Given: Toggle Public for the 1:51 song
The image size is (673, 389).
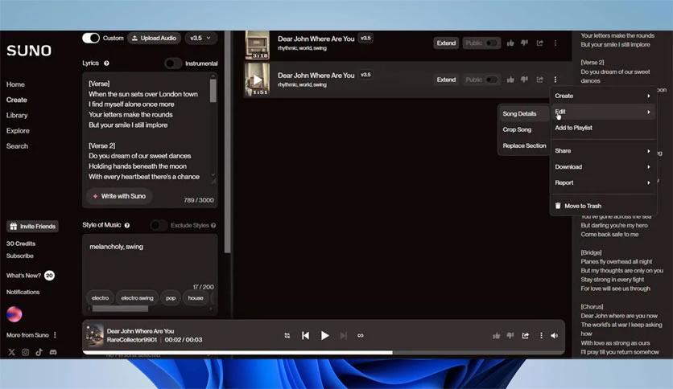Looking at the screenshot, I should pos(491,80).
